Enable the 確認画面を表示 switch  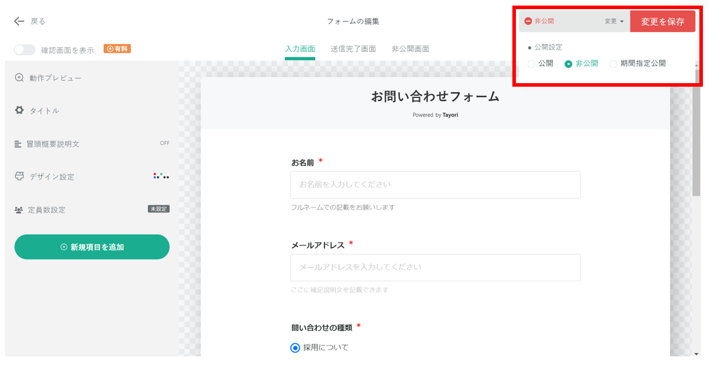pyautogui.click(x=25, y=49)
